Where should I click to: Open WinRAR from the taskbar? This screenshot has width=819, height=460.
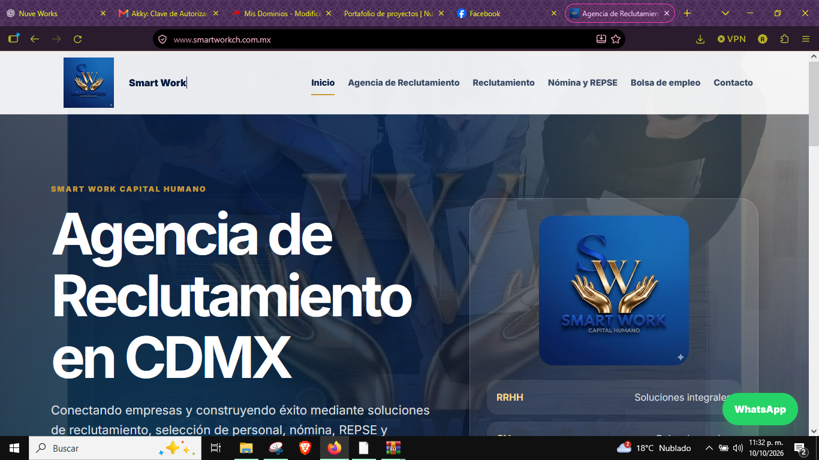(393, 448)
